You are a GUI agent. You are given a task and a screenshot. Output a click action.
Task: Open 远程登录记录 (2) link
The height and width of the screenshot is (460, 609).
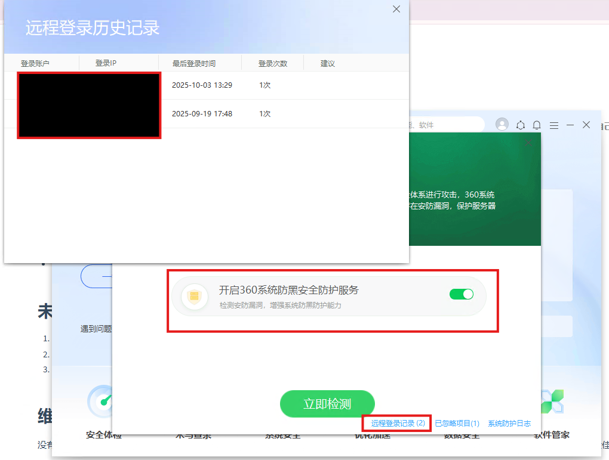tap(398, 423)
